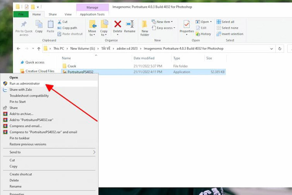Click the Copy icon in Clipboard group
Screen dimensions: 292x195
39,24
